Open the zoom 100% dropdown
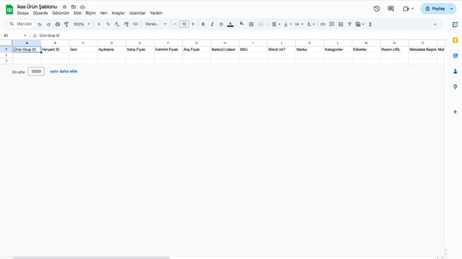 pyautogui.click(x=81, y=24)
